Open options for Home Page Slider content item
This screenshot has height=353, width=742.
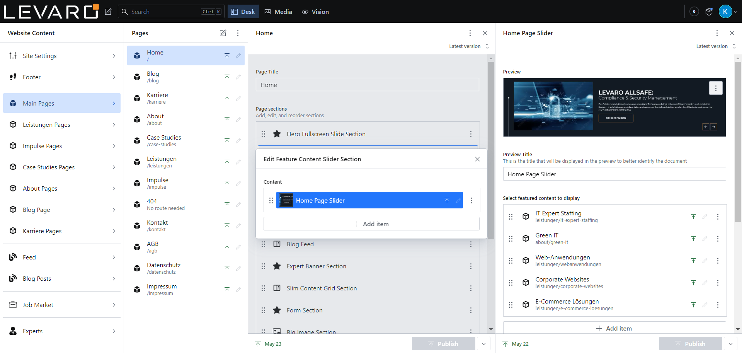pos(471,200)
